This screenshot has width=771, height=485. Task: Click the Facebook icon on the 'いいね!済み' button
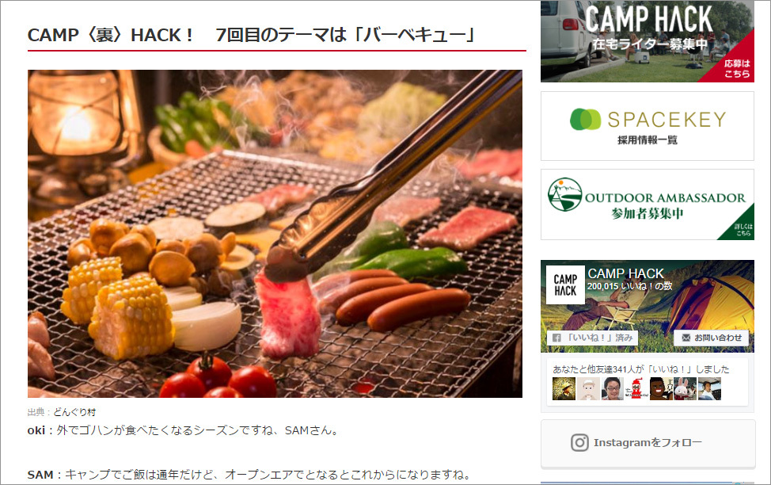click(x=556, y=338)
